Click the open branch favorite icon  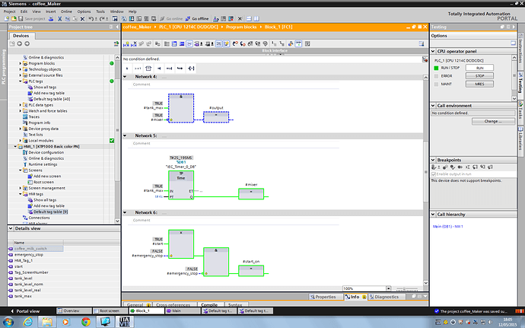(x=180, y=68)
